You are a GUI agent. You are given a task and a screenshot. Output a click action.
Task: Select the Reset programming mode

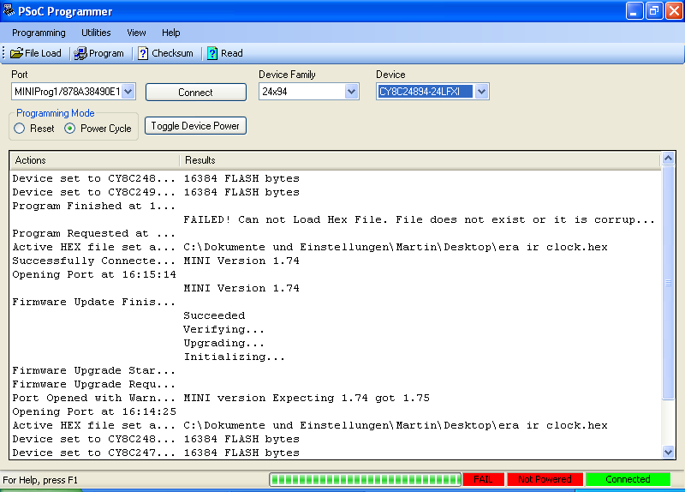[x=20, y=129]
